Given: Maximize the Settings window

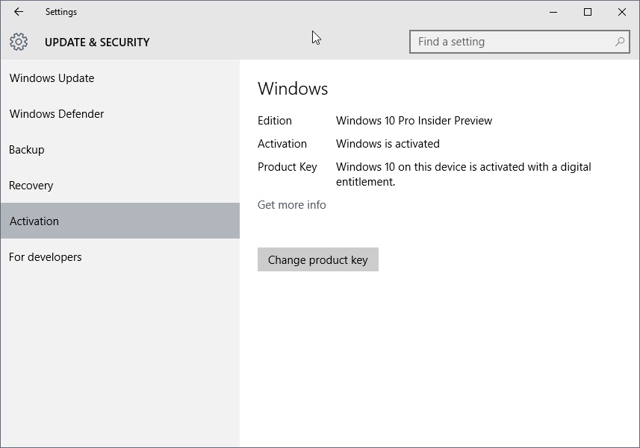Looking at the screenshot, I should coord(587,12).
